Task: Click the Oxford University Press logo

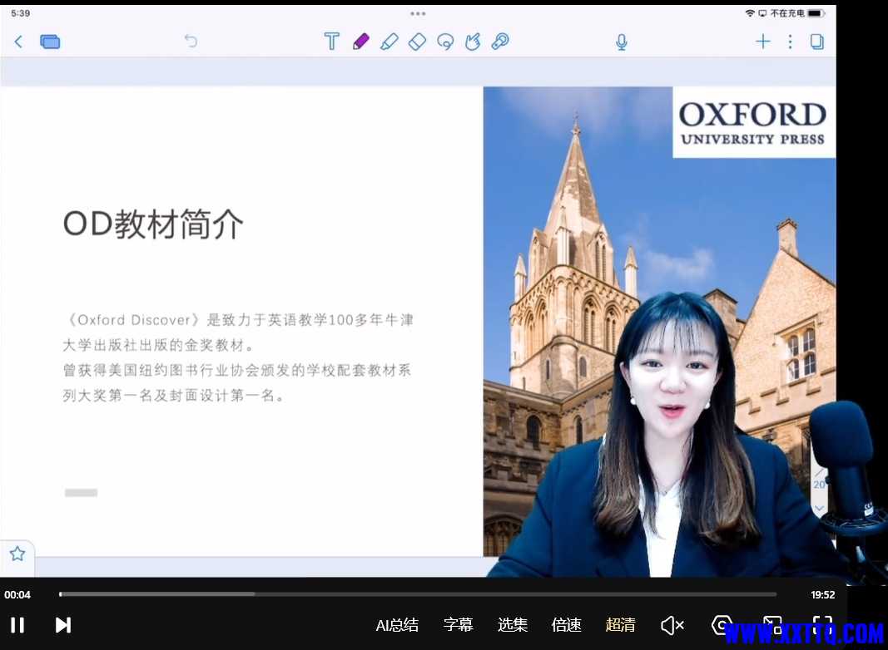Action: 753,123
